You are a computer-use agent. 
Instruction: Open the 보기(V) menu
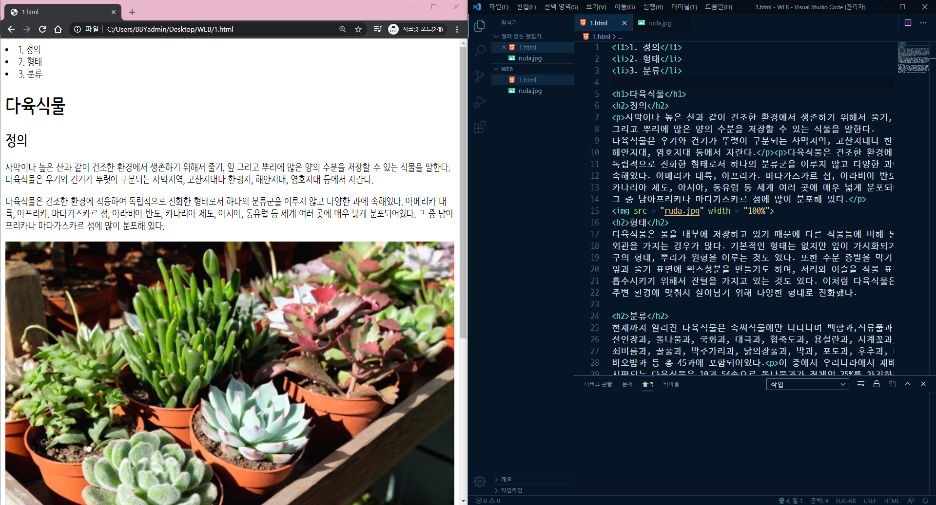pos(596,7)
